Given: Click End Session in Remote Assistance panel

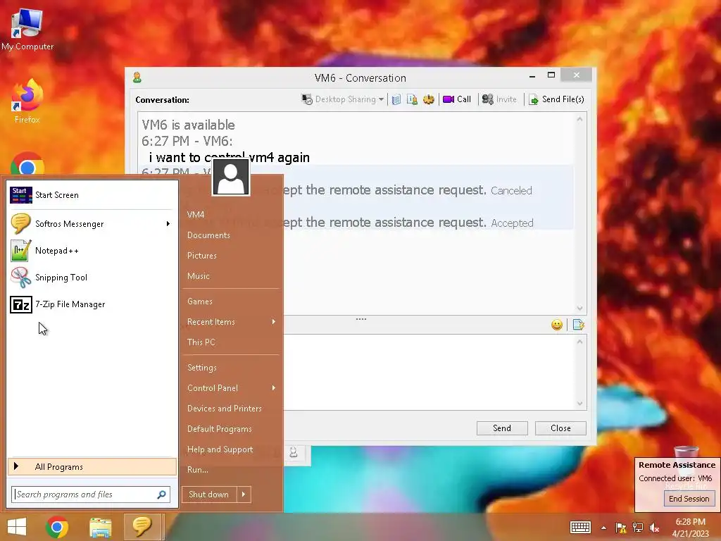Looking at the screenshot, I should (x=689, y=499).
